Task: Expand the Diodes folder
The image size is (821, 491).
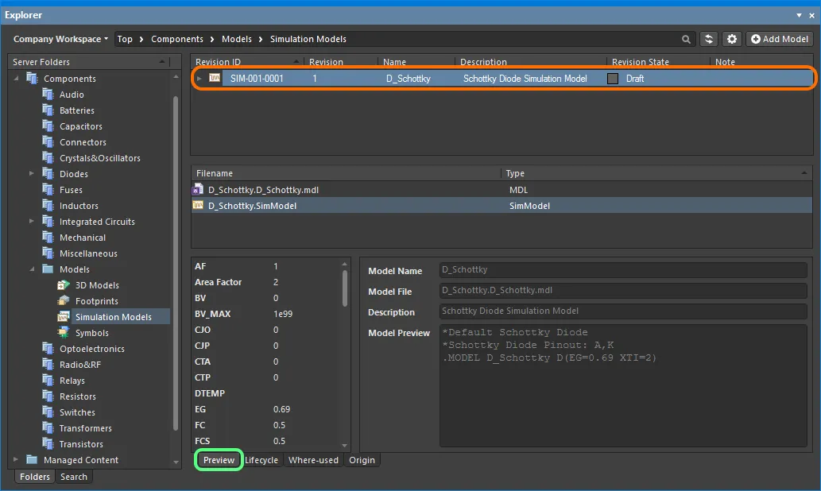Action: click(32, 174)
